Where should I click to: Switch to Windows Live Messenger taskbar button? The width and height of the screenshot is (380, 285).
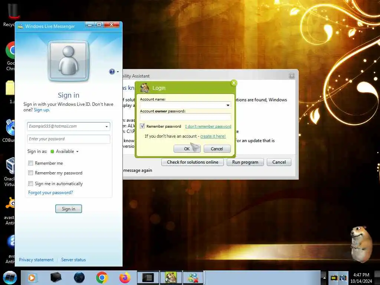[x=193, y=278]
